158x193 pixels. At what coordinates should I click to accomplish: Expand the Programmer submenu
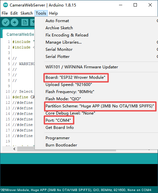[x=96, y=138]
